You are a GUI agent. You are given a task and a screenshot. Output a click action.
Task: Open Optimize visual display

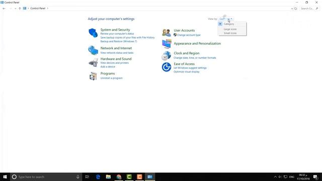point(187,72)
